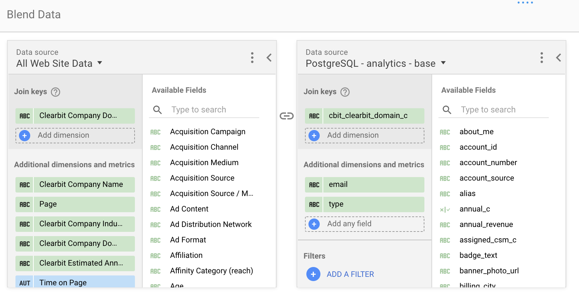Choose alias field
This screenshot has height=293, width=579.
(x=467, y=194)
